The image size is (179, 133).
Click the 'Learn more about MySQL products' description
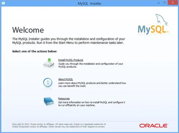tap(92, 85)
